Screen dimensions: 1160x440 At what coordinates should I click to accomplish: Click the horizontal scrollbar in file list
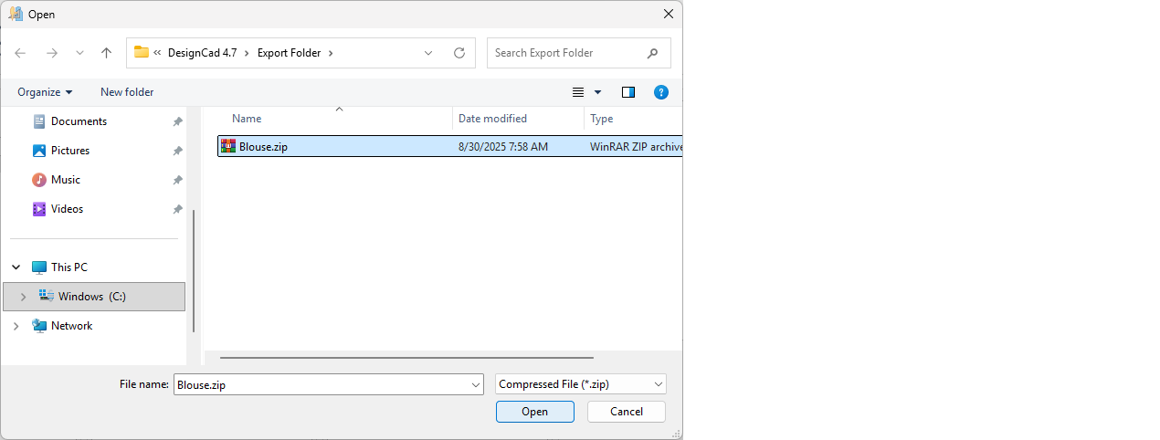coord(406,358)
